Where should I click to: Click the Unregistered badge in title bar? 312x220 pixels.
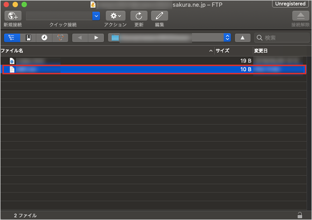(x=290, y=4)
